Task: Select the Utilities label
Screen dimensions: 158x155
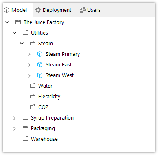Action: tap(39, 33)
